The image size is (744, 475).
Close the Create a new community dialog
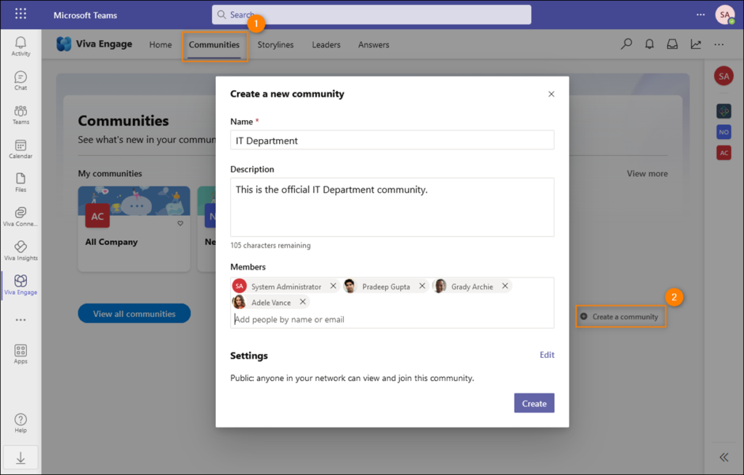click(551, 94)
